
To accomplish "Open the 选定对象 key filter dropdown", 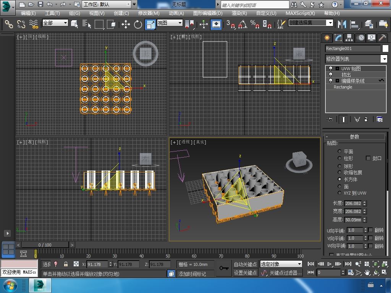I will tap(299, 264).
